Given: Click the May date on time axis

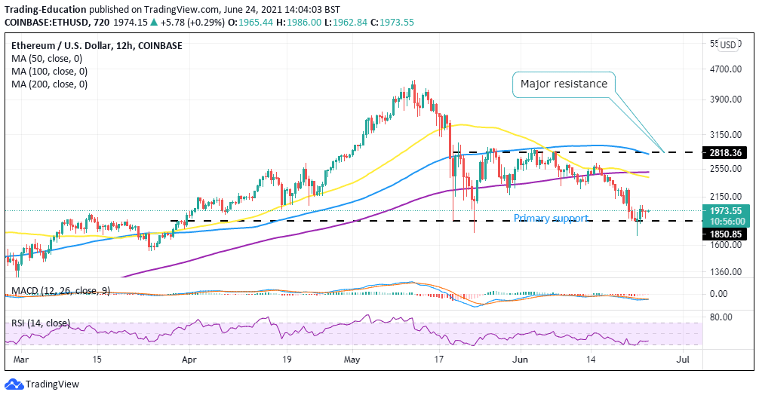Looking at the screenshot, I should [352, 360].
